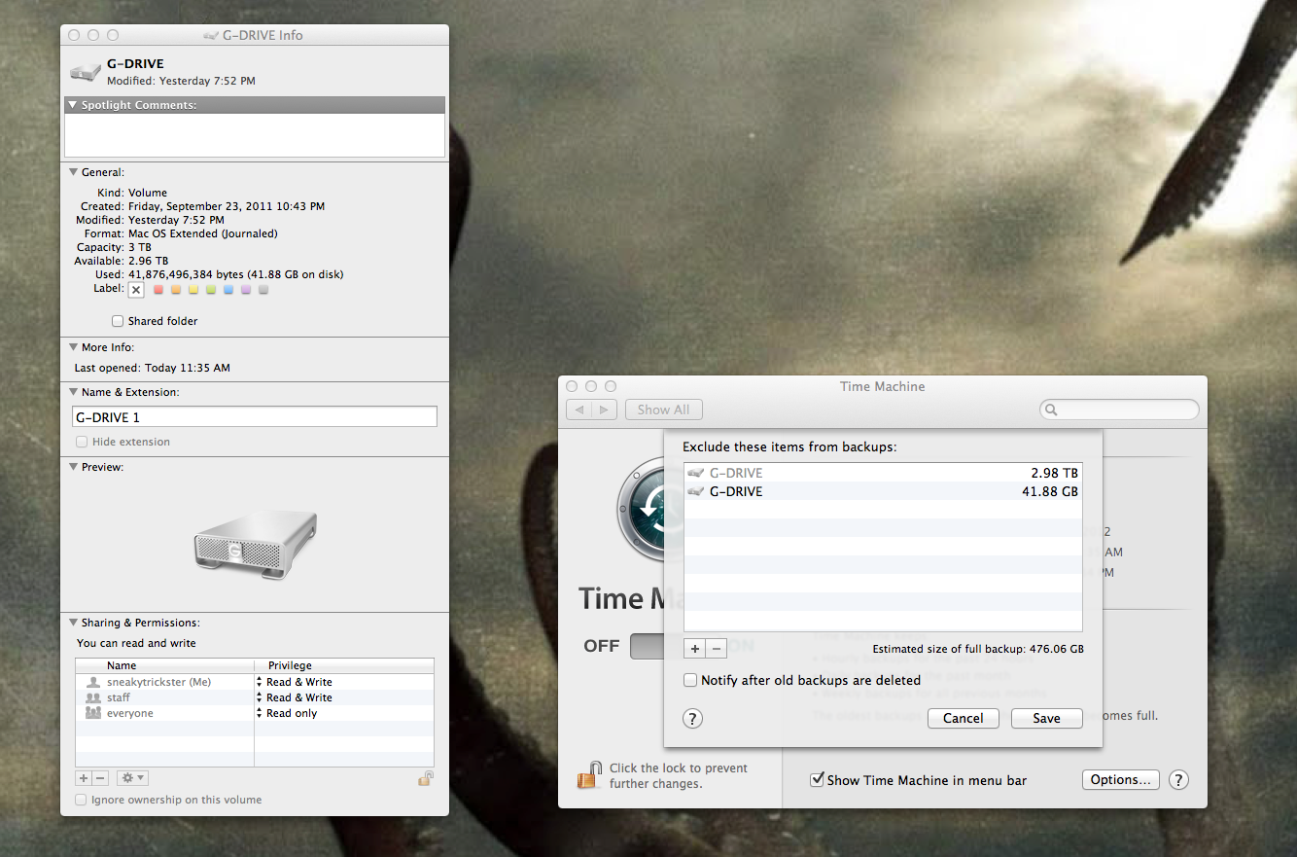The width and height of the screenshot is (1297, 857).
Task: Click the drive icon of the 2.98 TB G-DRIVE row
Action: point(695,473)
